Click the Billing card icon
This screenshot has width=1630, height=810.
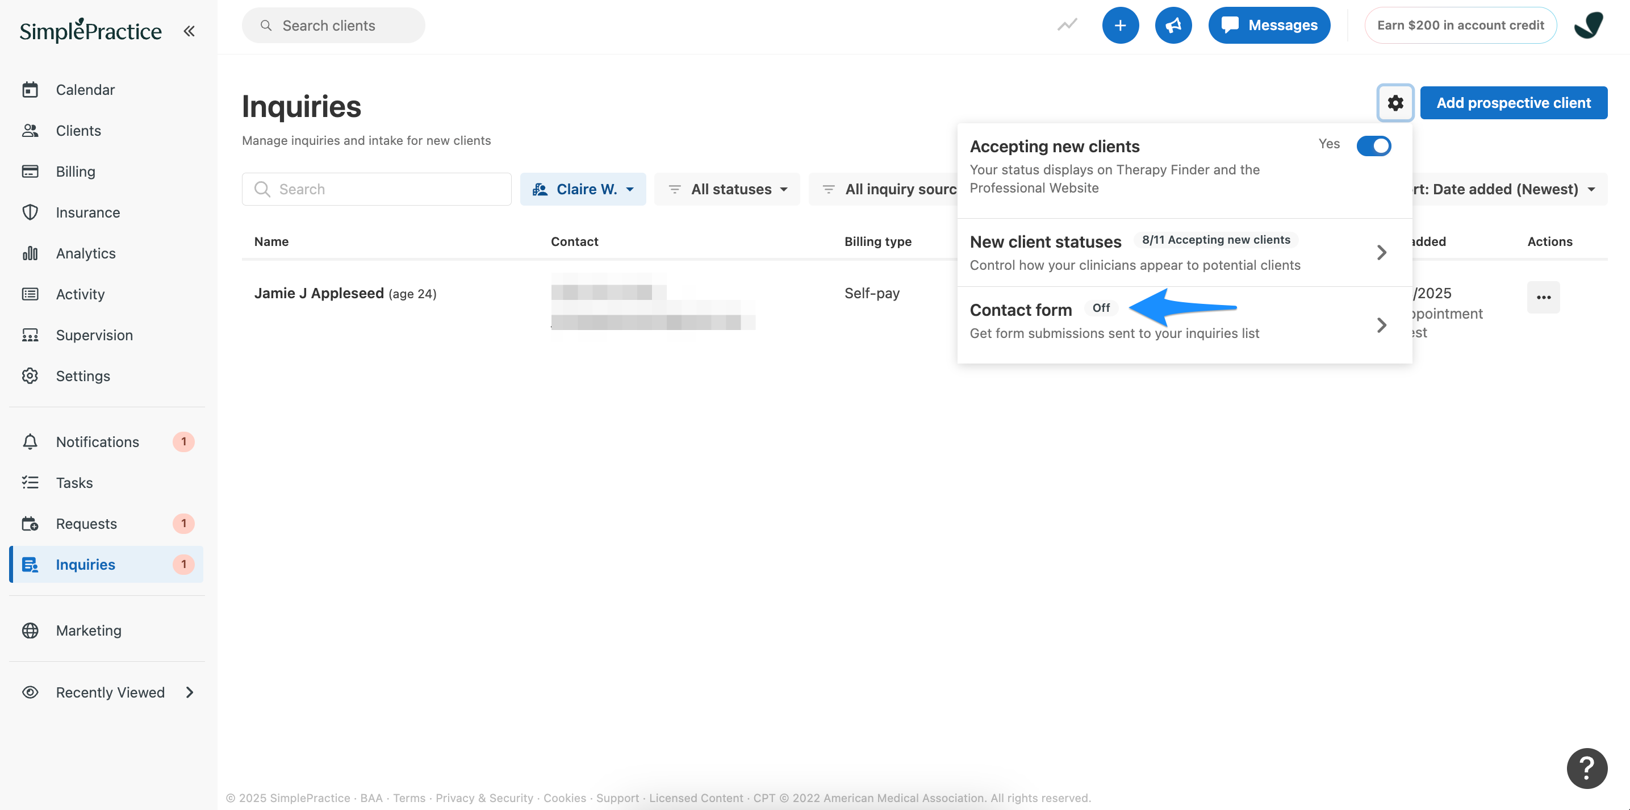pyautogui.click(x=30, y=172)
